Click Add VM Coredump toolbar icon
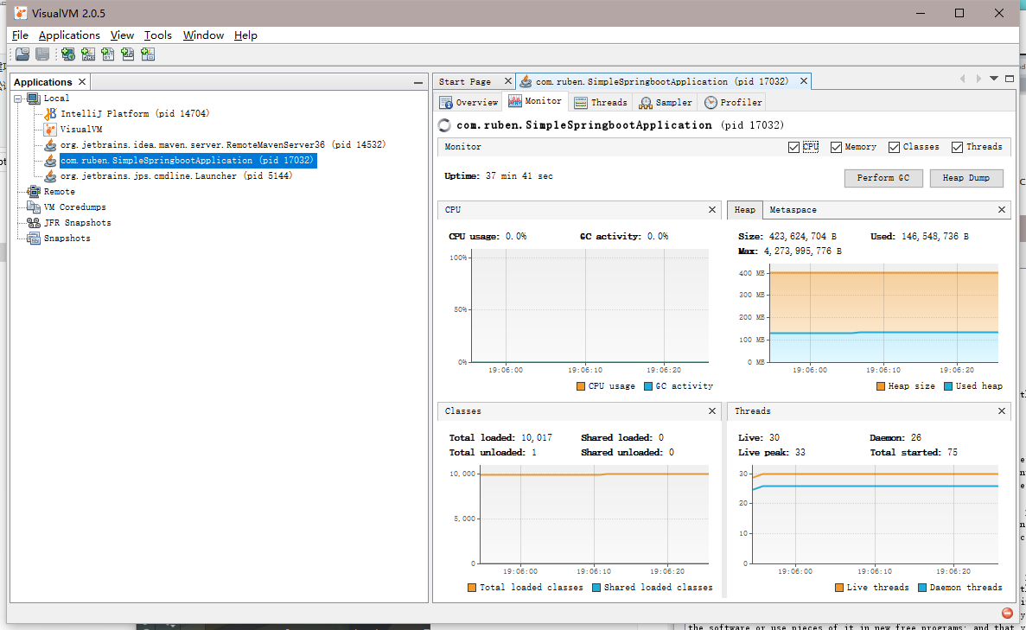Screen dimensions: 1026x630 click(108, 54)
